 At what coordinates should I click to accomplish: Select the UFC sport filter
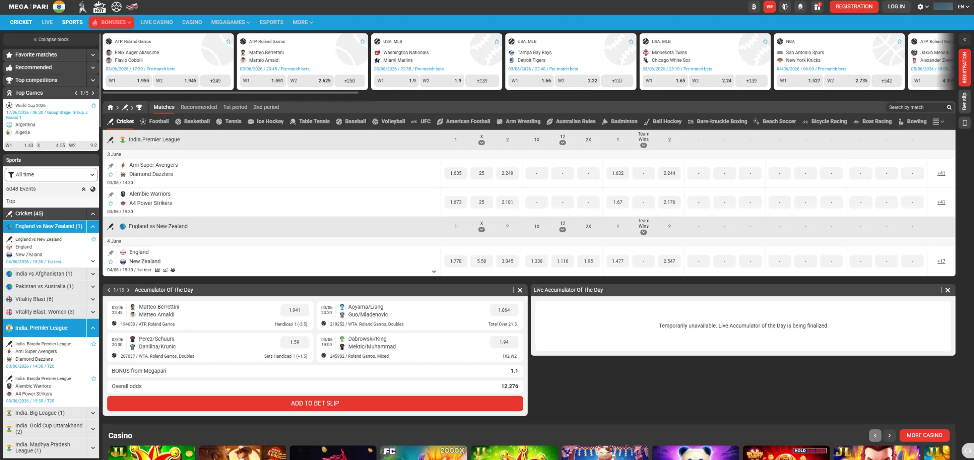pos(421,122)
